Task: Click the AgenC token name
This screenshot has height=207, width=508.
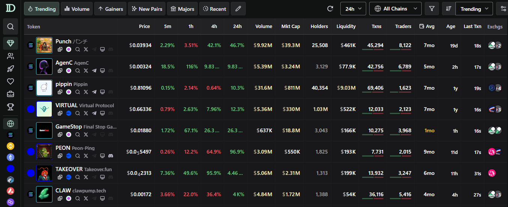Action: (64, 63)
